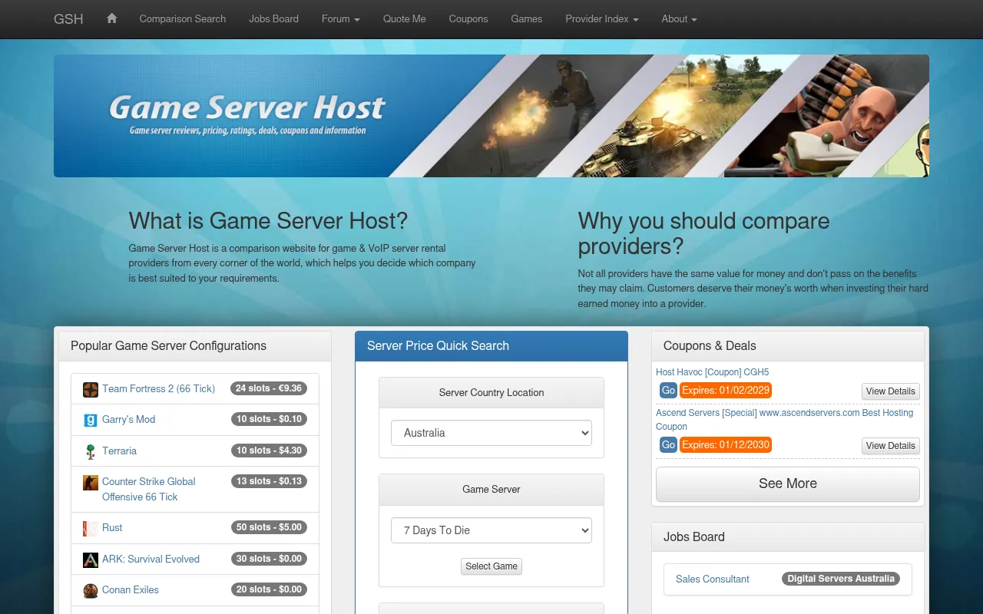Go to the Jobs Board nav item
The height and width of the screenshot is (614, 983).
coord(274,18)
